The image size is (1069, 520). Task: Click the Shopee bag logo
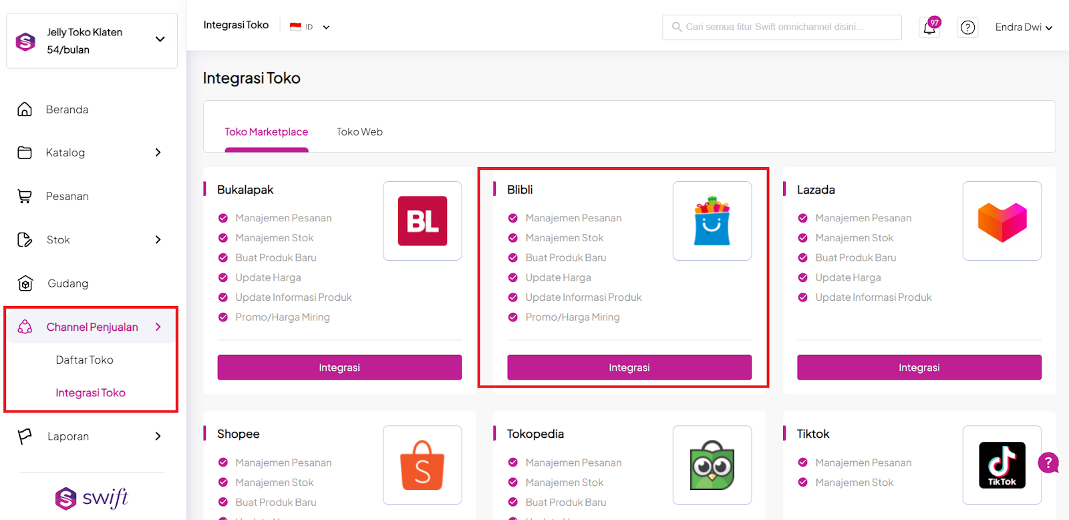click(x=422, y=465)
